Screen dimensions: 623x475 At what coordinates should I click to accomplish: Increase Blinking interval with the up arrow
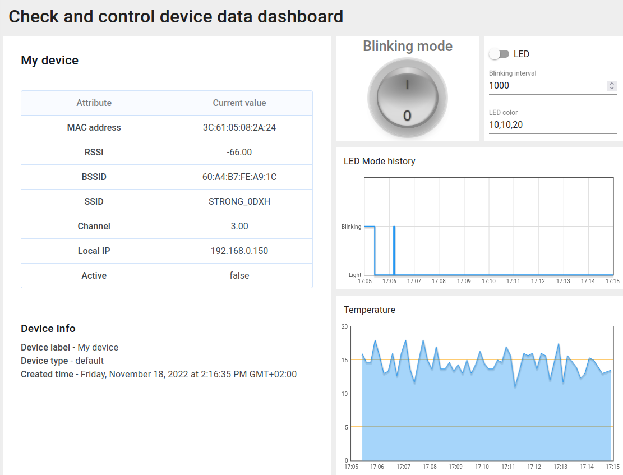[612, 84]
